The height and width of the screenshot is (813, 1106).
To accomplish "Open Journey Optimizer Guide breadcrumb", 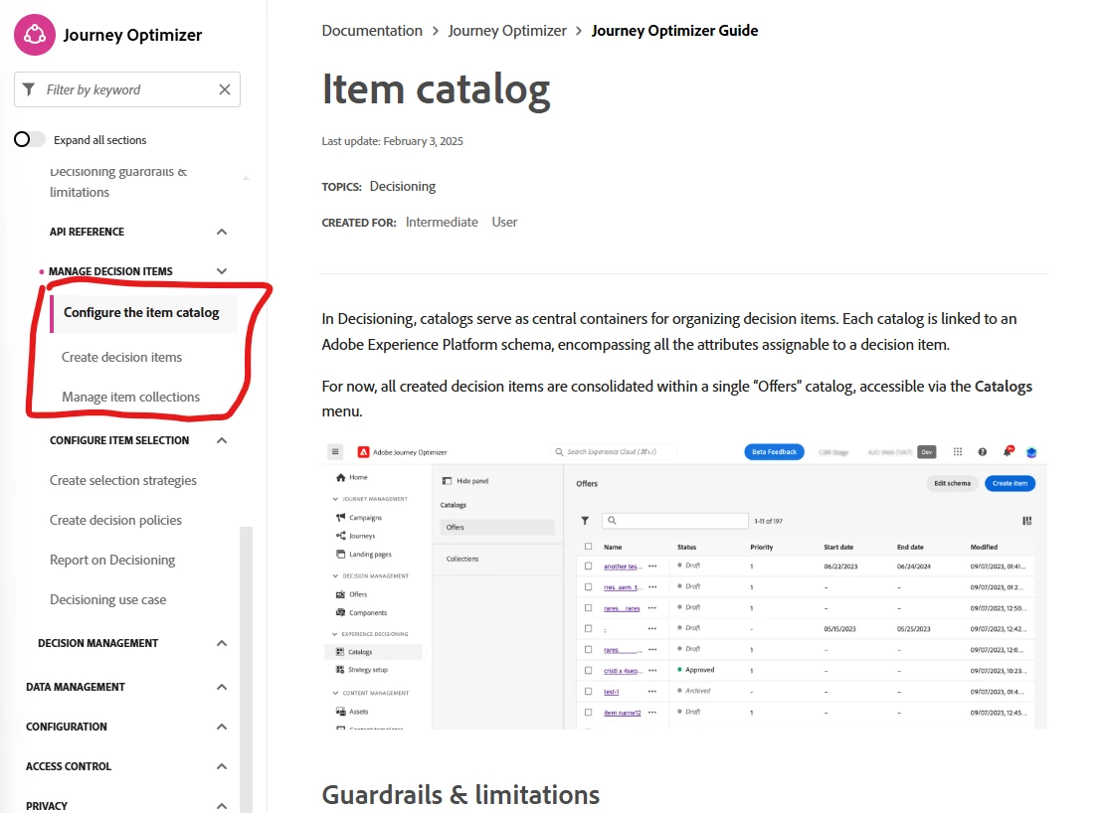I will (x=674, y=31).
